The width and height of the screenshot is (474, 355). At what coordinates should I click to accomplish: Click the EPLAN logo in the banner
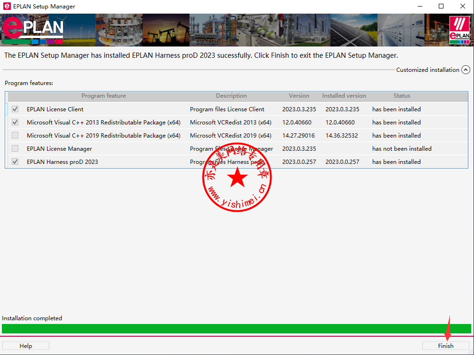pos(33,30)
